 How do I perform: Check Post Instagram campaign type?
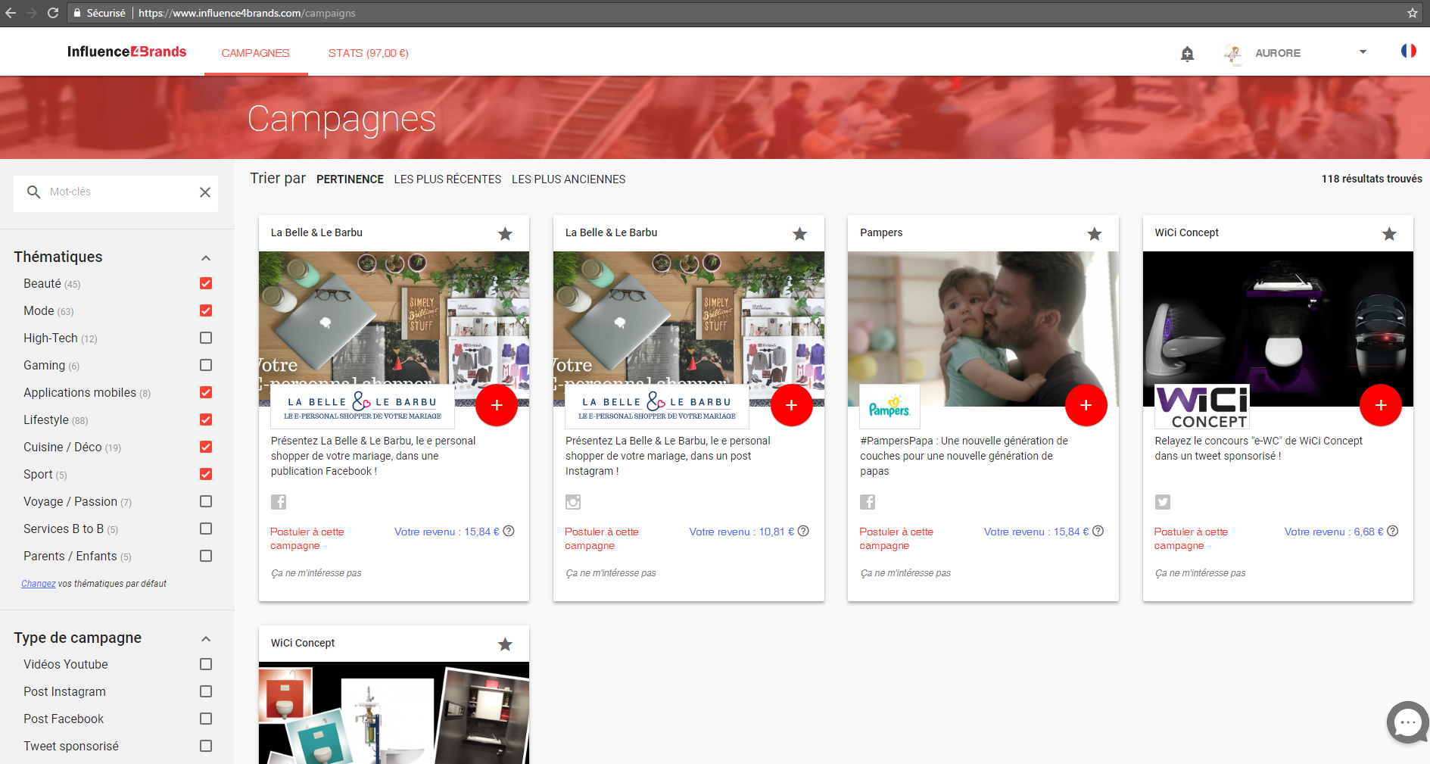click(x=206, y=691)
